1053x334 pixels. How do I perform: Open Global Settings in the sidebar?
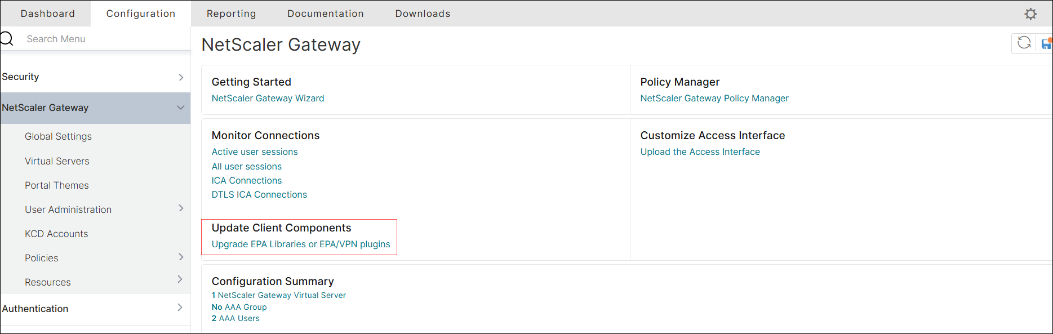pos(58,136)
